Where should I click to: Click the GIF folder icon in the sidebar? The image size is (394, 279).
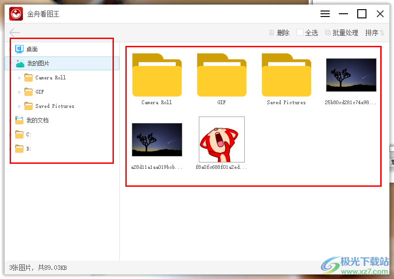pyautogui.click(x=28, y=92)
